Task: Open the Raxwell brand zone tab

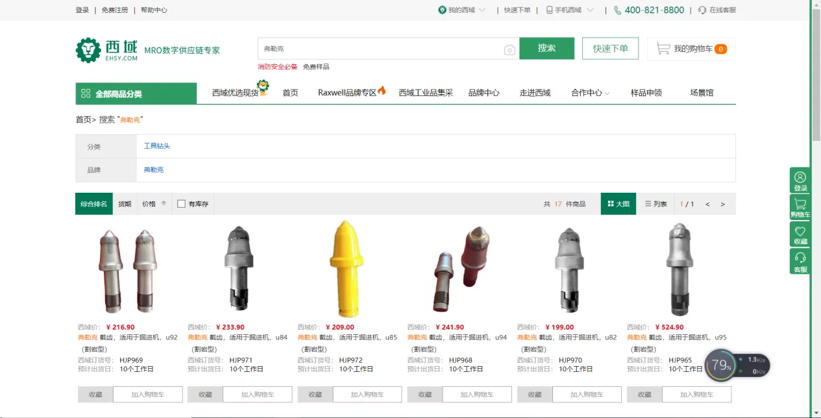Action: point(351,93)
